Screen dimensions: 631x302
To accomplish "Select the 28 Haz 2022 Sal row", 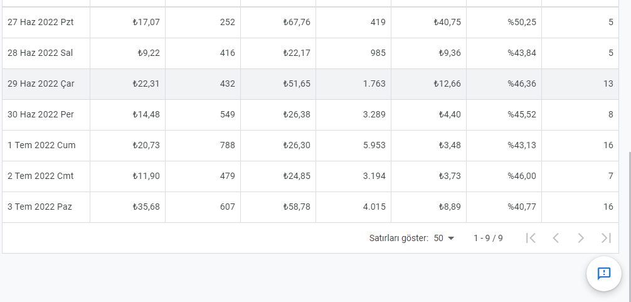I will (310, 53).
